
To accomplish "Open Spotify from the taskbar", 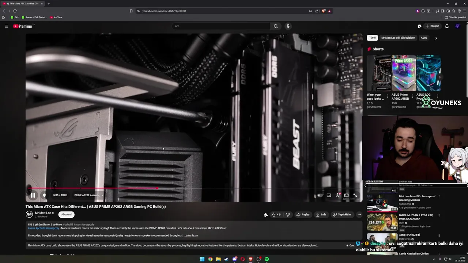I will pos(267,259).
